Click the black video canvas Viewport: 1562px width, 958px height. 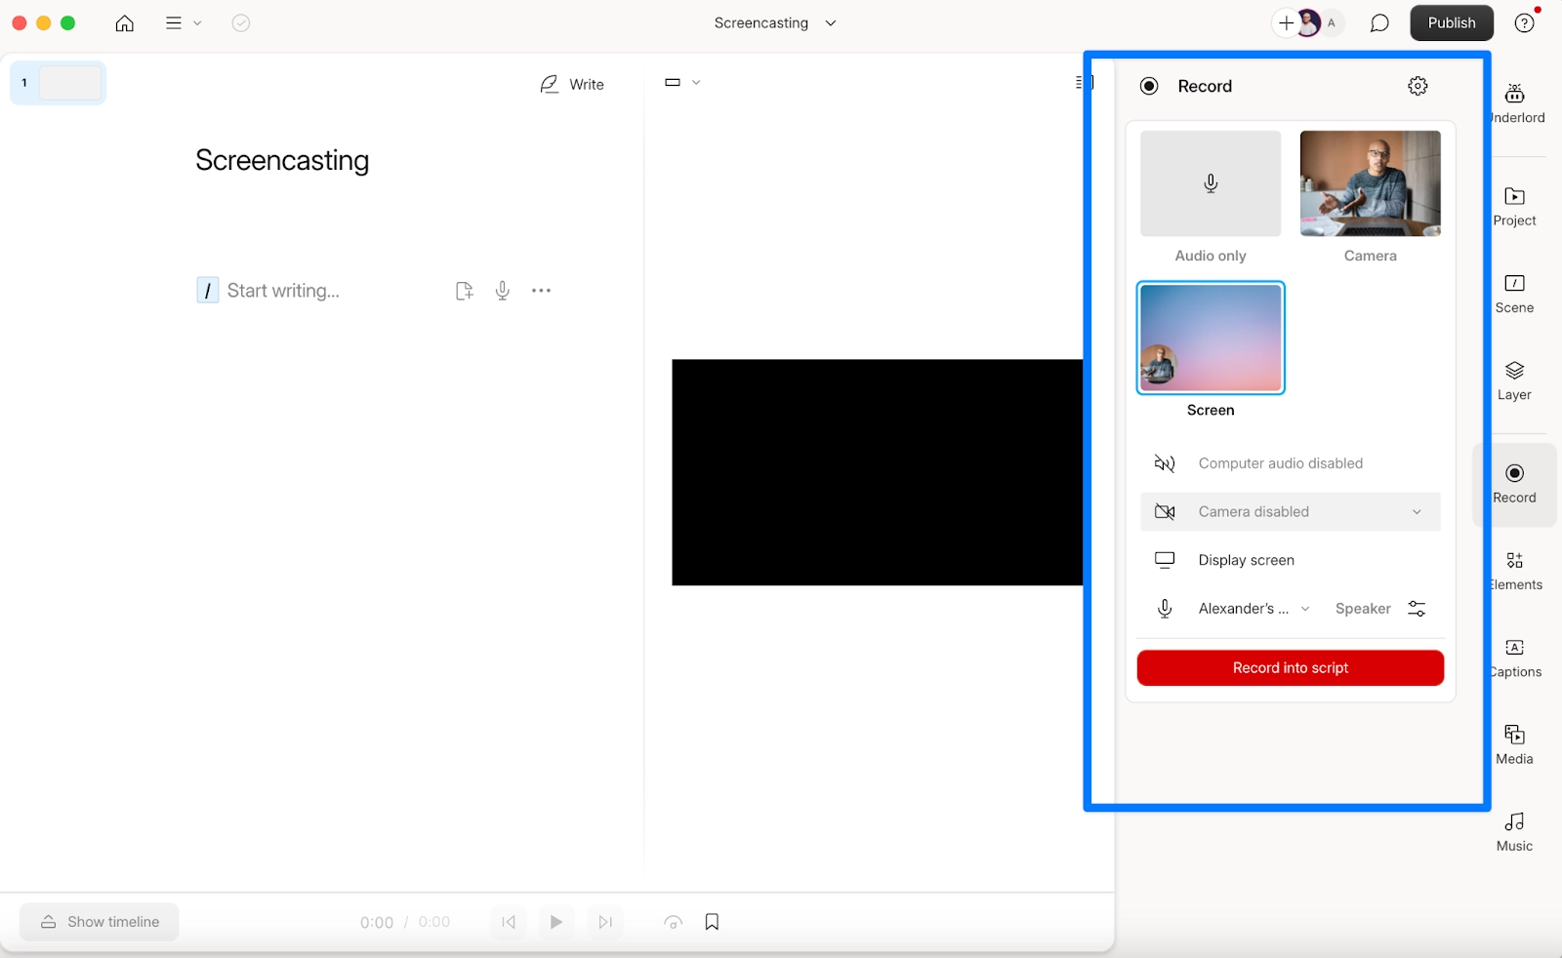coord(877,472)
